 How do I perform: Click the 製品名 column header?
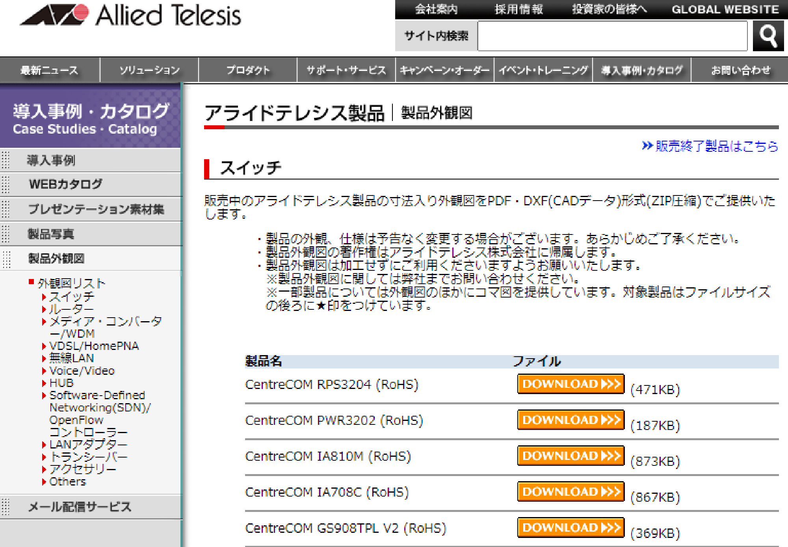pos(263,361)
